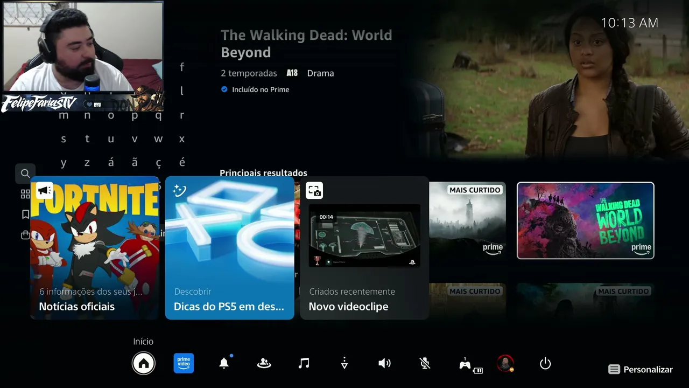Click the letter z key
Screen dimensions: 689x388
(87, 163)
